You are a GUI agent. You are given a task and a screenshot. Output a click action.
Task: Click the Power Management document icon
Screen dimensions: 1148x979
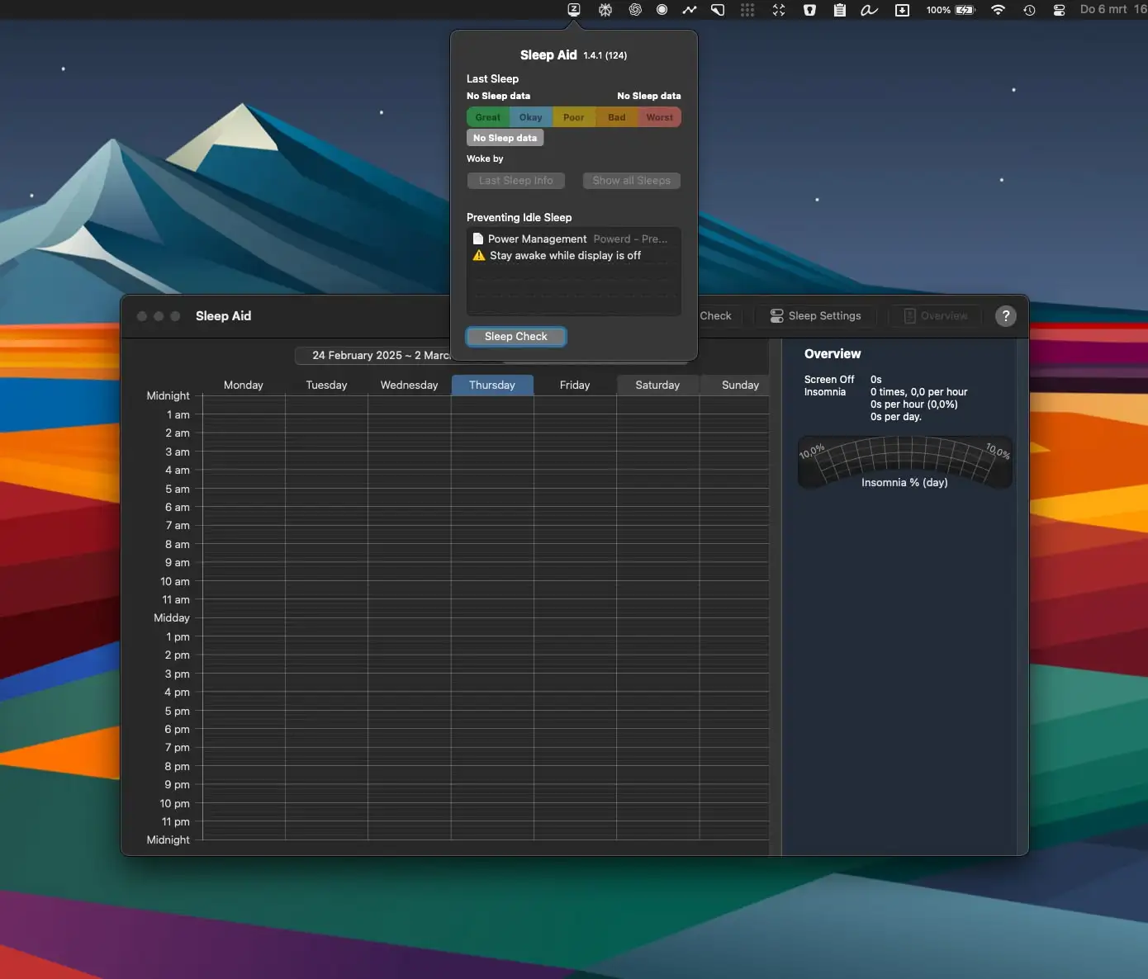pyautogui.click(x=477, y=239)
